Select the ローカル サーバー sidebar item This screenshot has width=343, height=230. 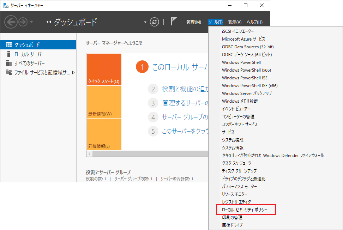click(30, 54)
